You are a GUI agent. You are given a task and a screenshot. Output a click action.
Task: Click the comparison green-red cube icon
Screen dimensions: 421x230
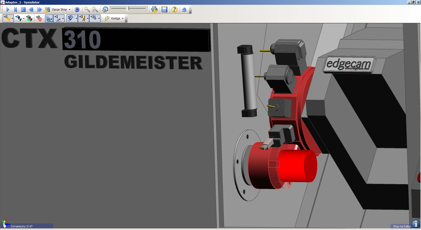coord(29,18)
